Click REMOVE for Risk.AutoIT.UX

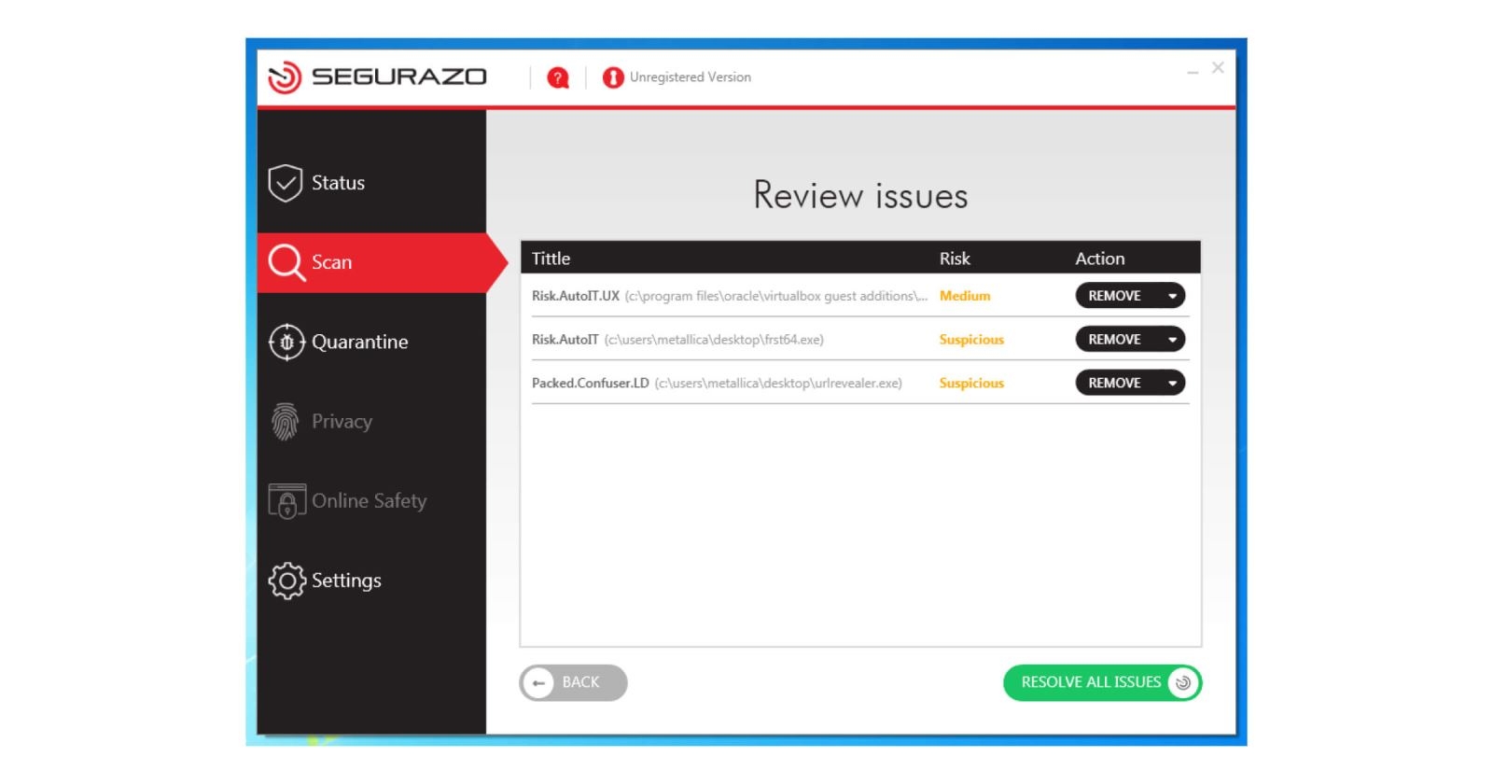click(x=1114, y=296)
